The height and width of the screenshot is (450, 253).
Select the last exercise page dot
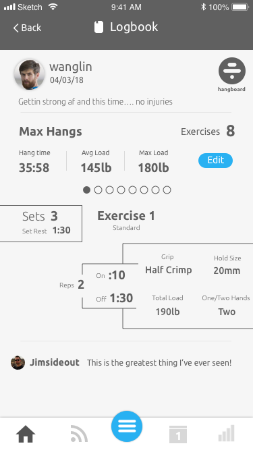point(167,190)
